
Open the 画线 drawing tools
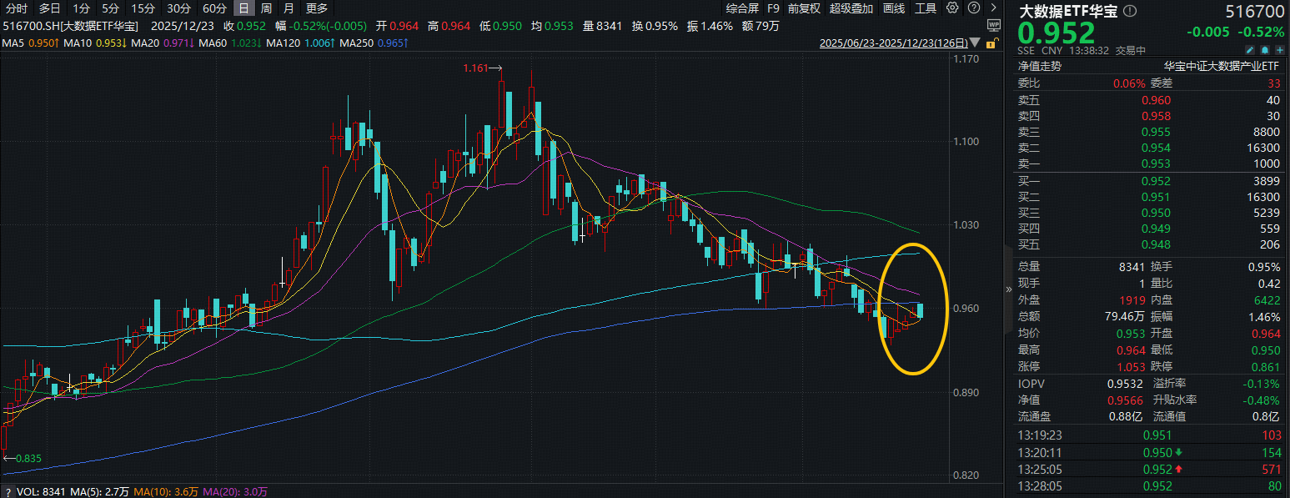click(893, 8)
